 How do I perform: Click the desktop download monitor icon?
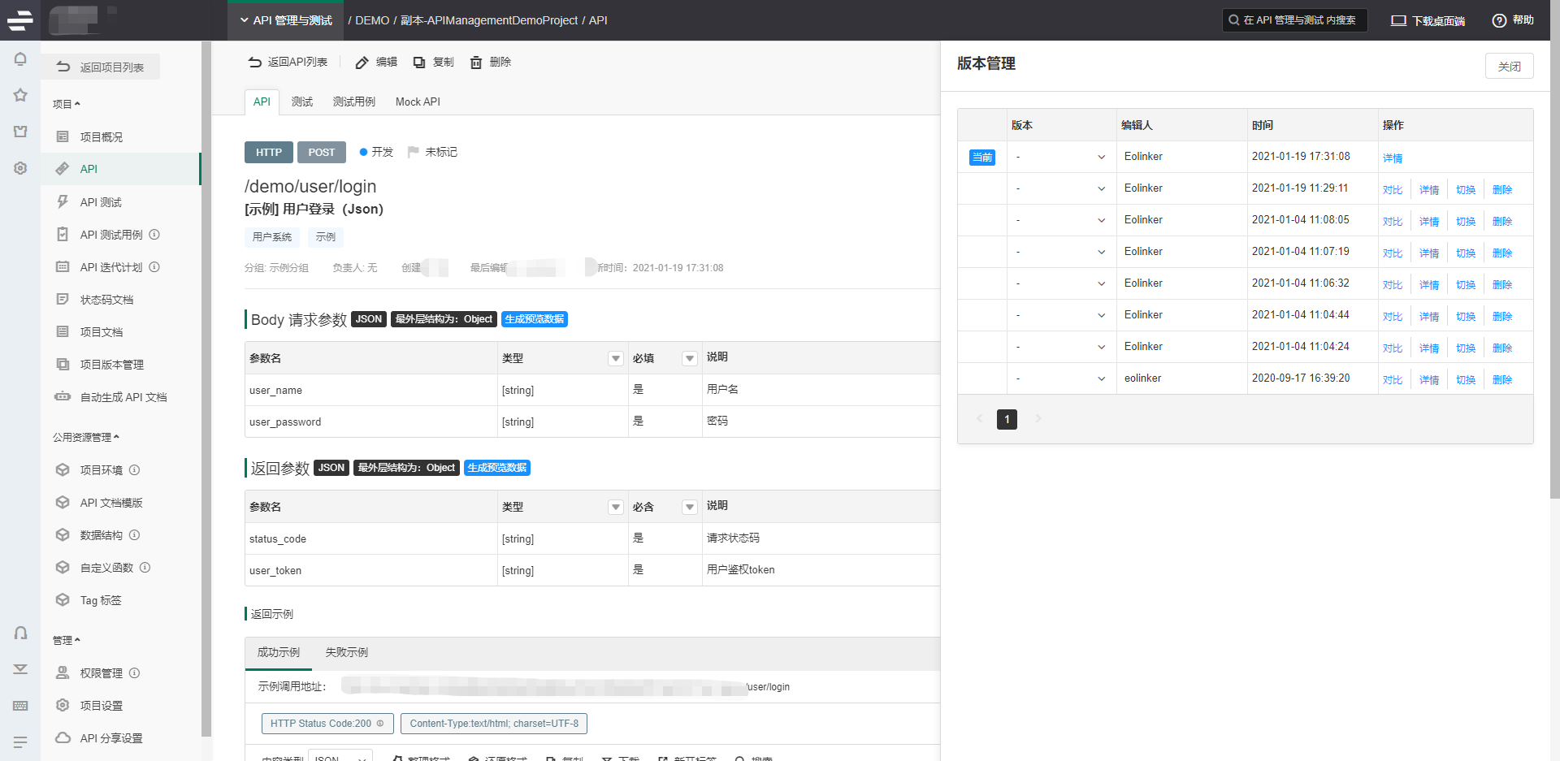coord(1398,20)
